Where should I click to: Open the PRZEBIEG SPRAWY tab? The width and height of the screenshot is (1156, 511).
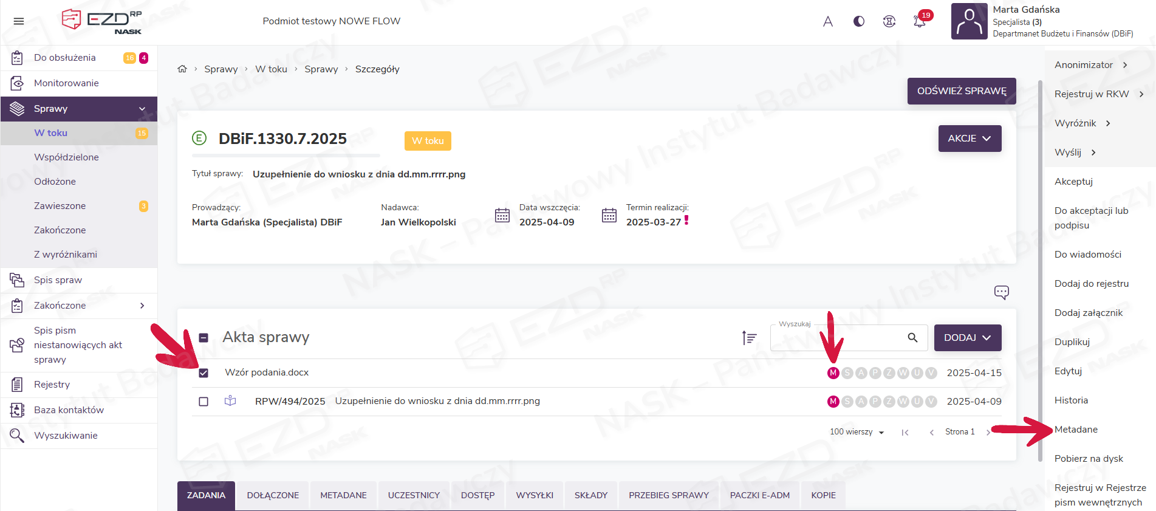tap(668, 495)
